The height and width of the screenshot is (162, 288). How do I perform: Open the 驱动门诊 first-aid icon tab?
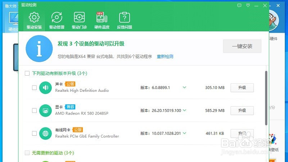(79, 21)
